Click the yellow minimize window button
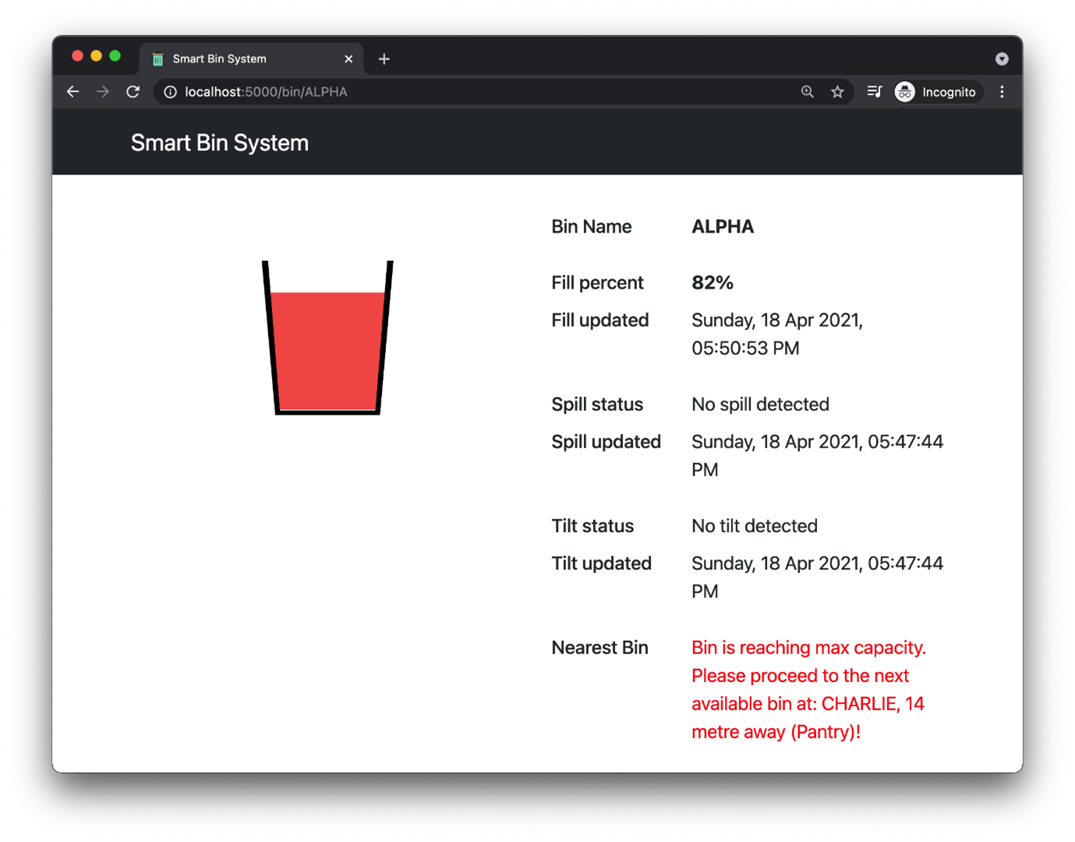Image resolution: width=1075 pixels, height=842 pixels. pos(96,56)
